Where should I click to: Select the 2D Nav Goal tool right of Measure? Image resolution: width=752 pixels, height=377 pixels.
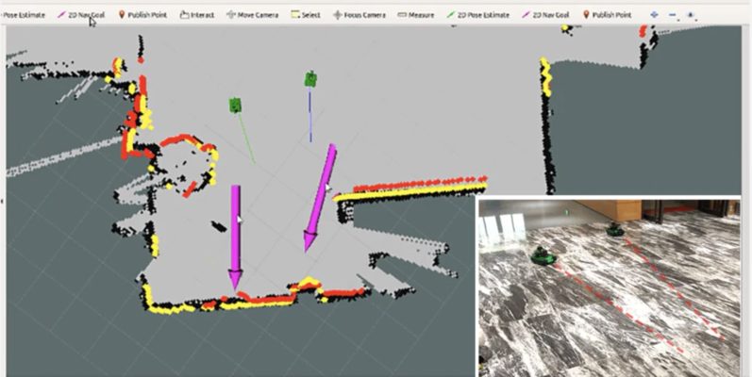545,15
